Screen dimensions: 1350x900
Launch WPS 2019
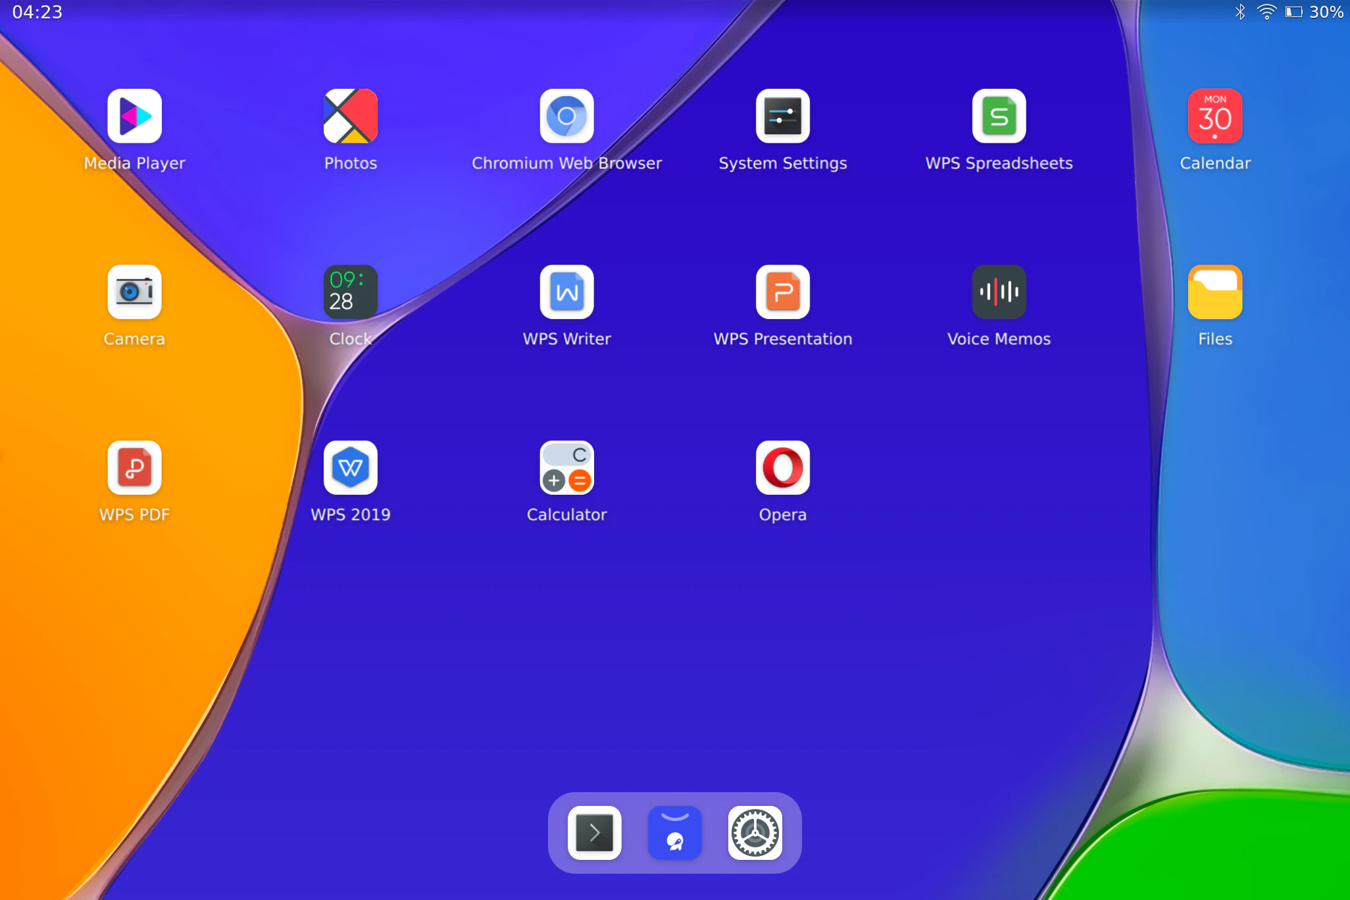point(350,468)
